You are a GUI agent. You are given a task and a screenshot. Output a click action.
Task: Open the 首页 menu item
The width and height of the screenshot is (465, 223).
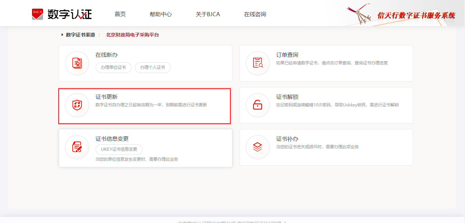[x=120, y=14]
